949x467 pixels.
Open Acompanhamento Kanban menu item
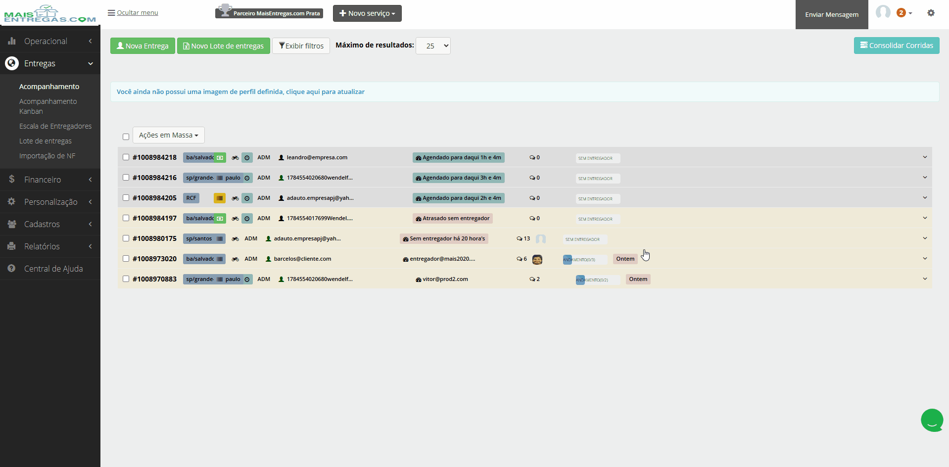click(48, 106)
